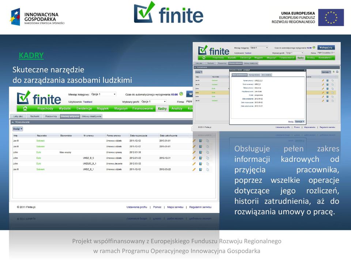
Task: Click Wyloguj się button
Action: [326, 47]
